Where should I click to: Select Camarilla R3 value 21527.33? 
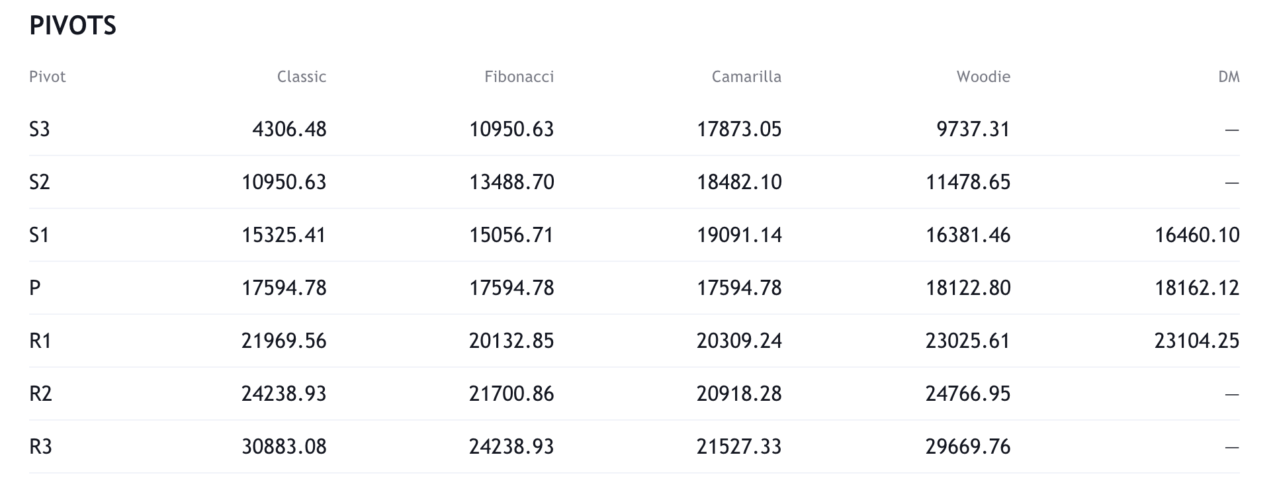(x=739, y=446)
